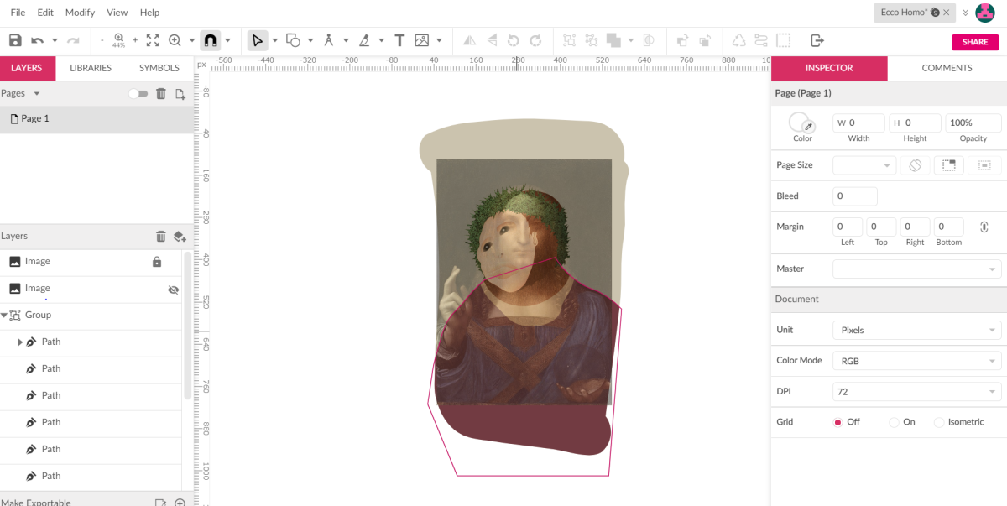Open the Color Mode RGB dropdown
Image resolution: width=1007 pixels, height=506 pixels.
click(916, 361)
